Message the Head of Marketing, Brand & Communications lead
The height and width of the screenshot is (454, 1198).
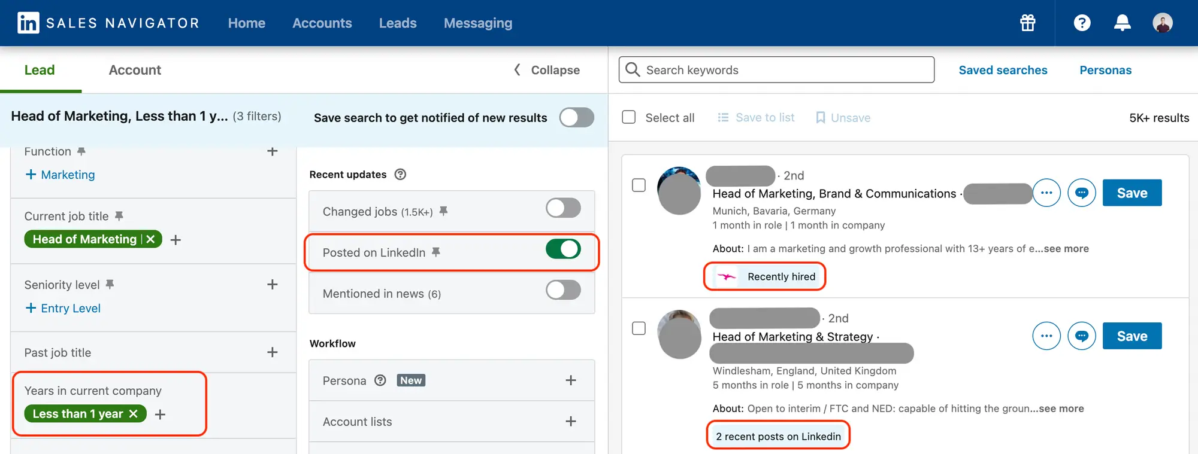pos(1082,193)
